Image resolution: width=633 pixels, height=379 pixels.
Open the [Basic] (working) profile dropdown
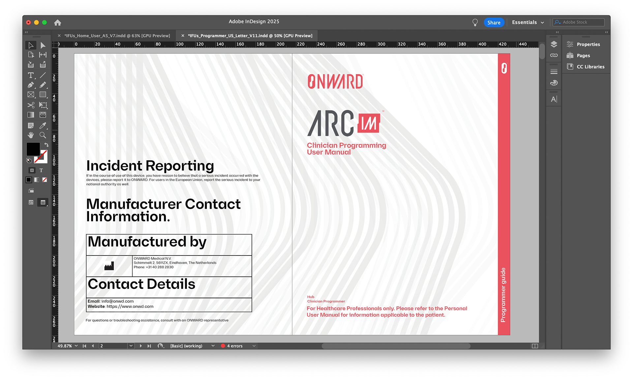213,346
